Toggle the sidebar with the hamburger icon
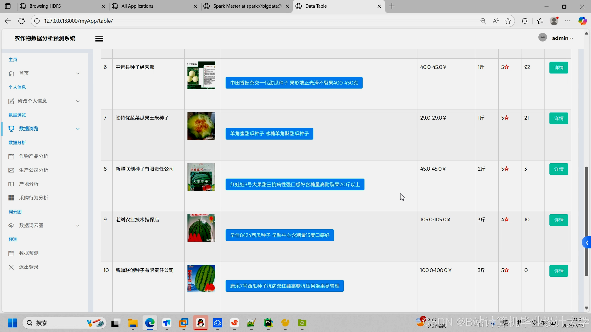Image resolution: width=591 pixels, height=332 pixels. (x=99, y=38)
